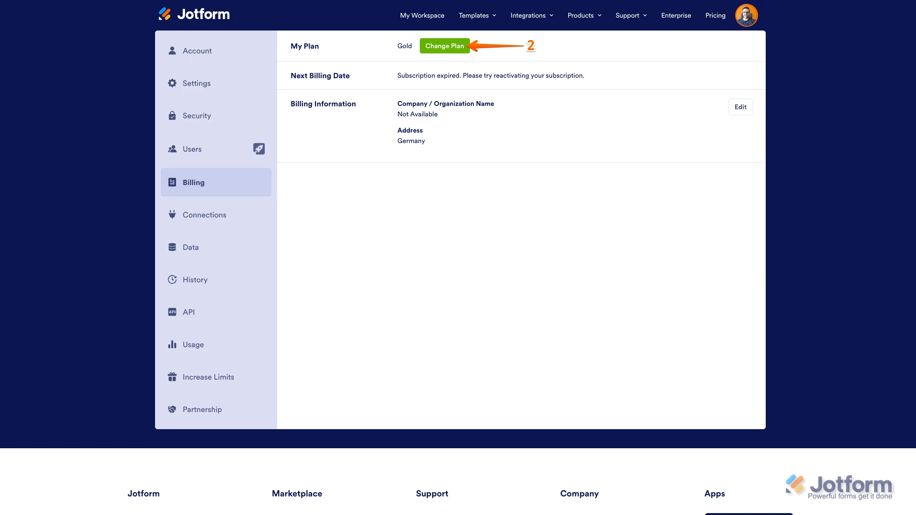
Task: Expand the Support dropdown in header
Action: point(631,15)
